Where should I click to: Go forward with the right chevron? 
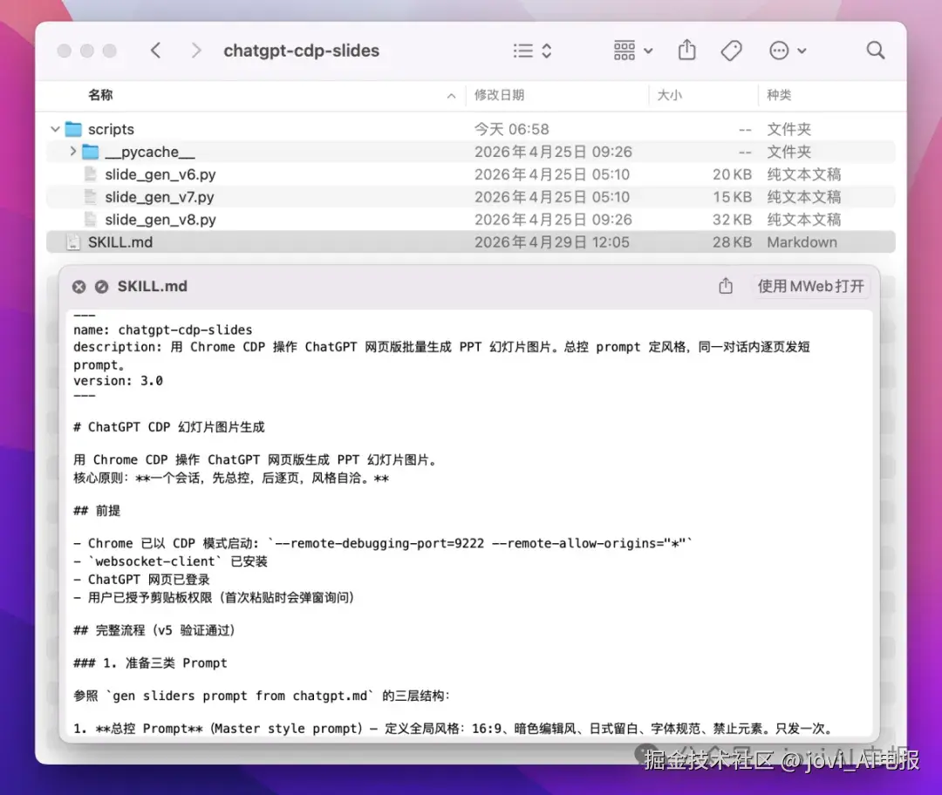pyautogui.click(x=196, y=51)
